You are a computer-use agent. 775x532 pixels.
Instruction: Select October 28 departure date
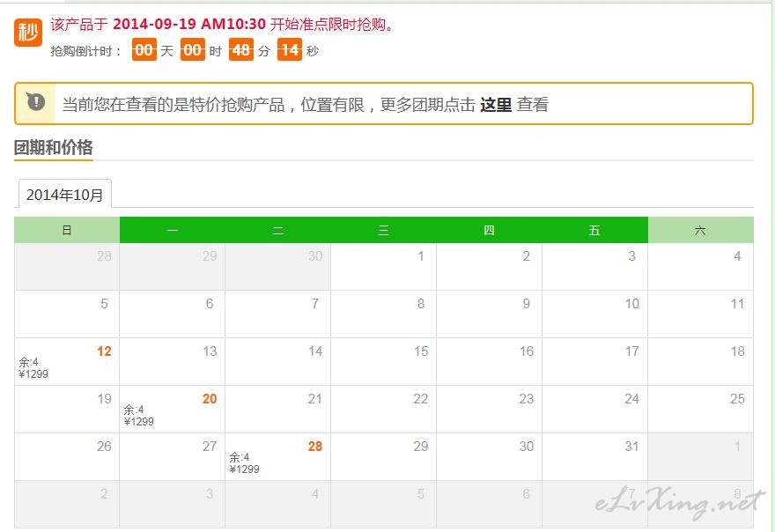tap(277, 457)
